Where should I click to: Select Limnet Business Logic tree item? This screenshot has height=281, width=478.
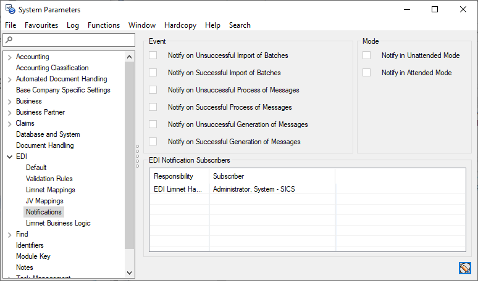pos(58,223)
